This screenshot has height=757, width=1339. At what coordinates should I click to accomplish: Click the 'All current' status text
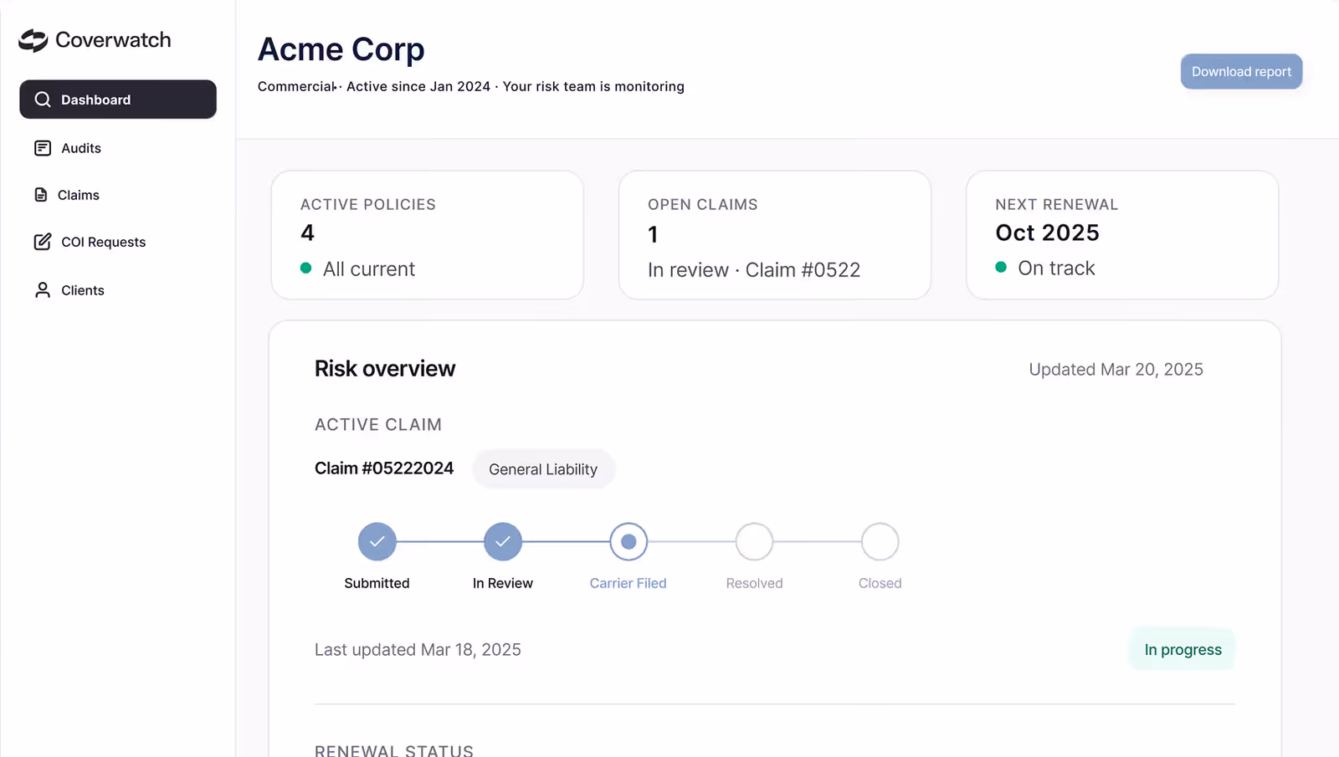(369, 269)
